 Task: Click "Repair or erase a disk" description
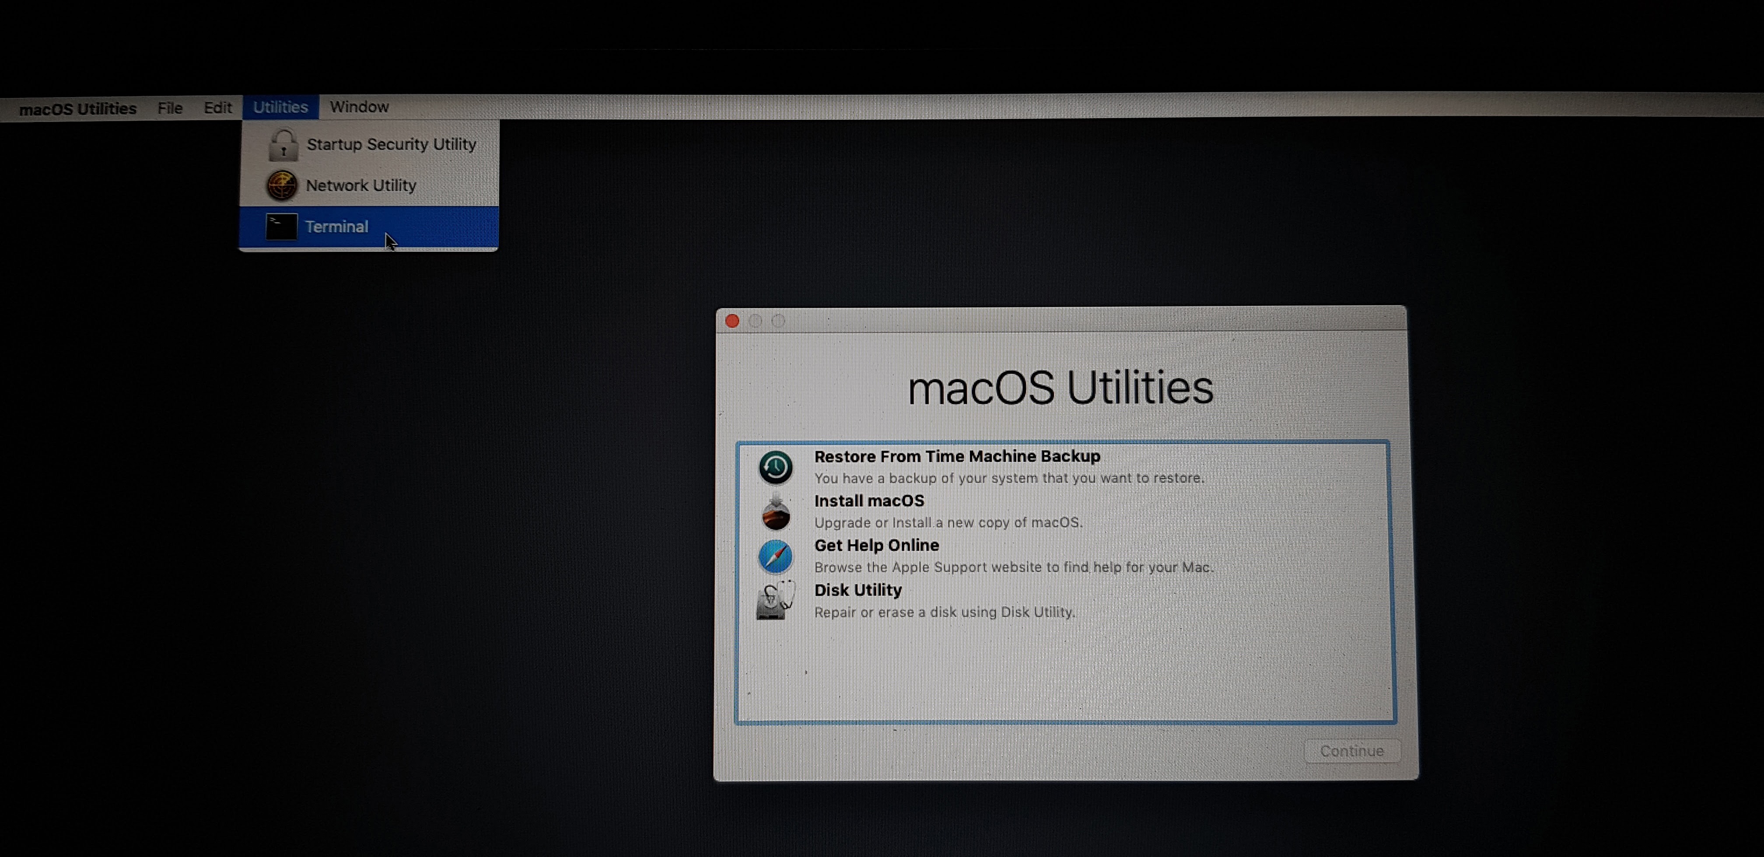click(944, 612)
